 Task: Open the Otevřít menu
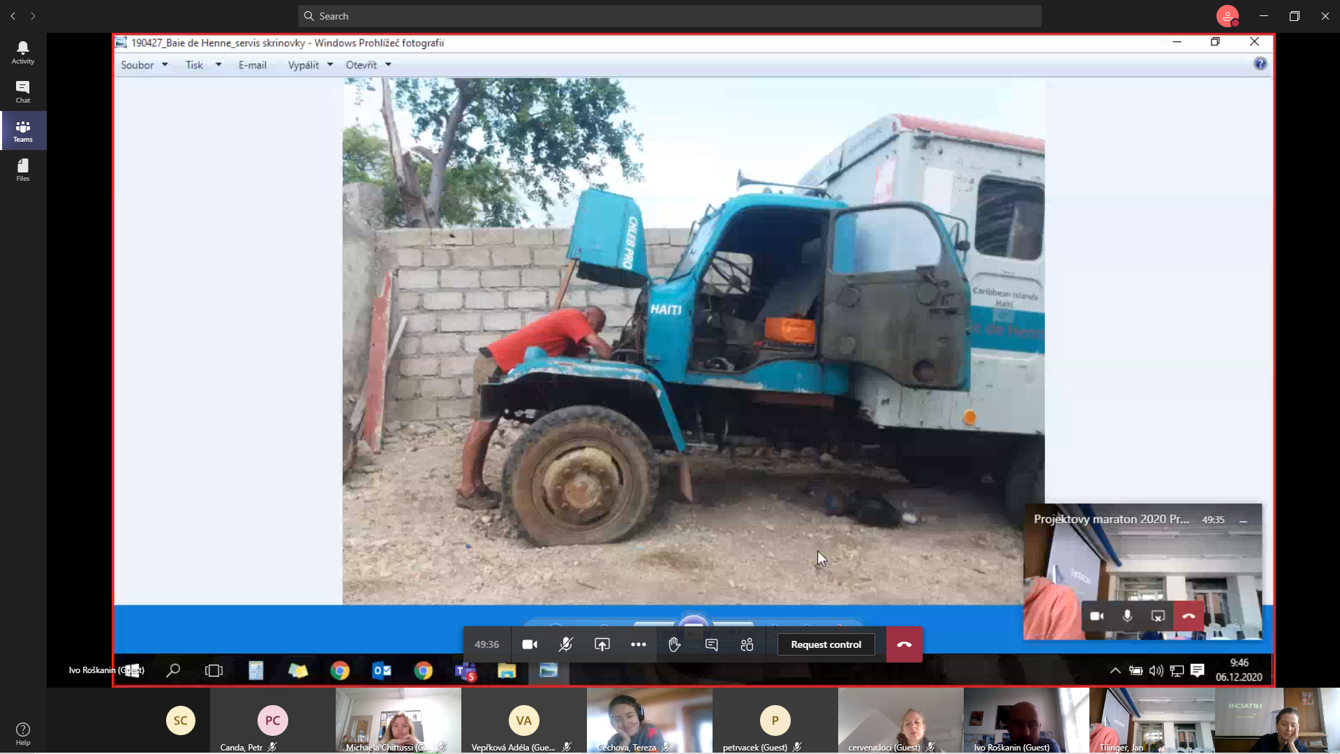(368, 65)
